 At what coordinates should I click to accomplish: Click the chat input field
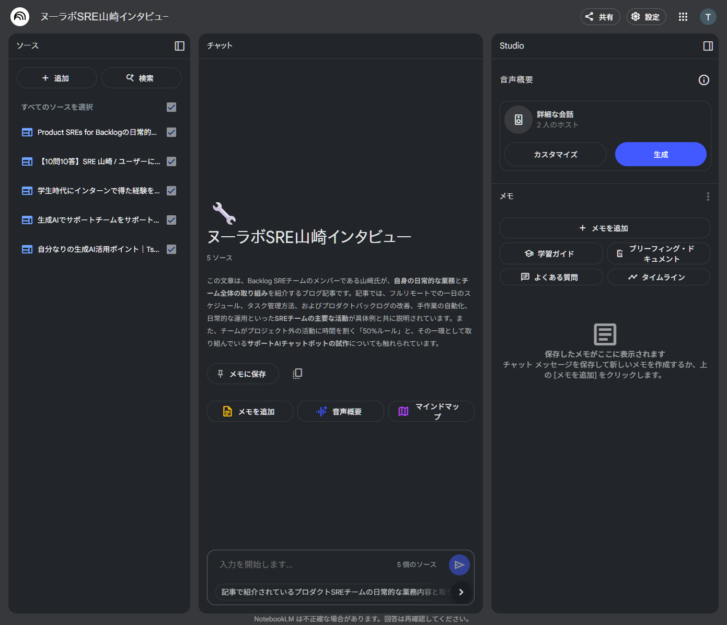tap(293, 564)
